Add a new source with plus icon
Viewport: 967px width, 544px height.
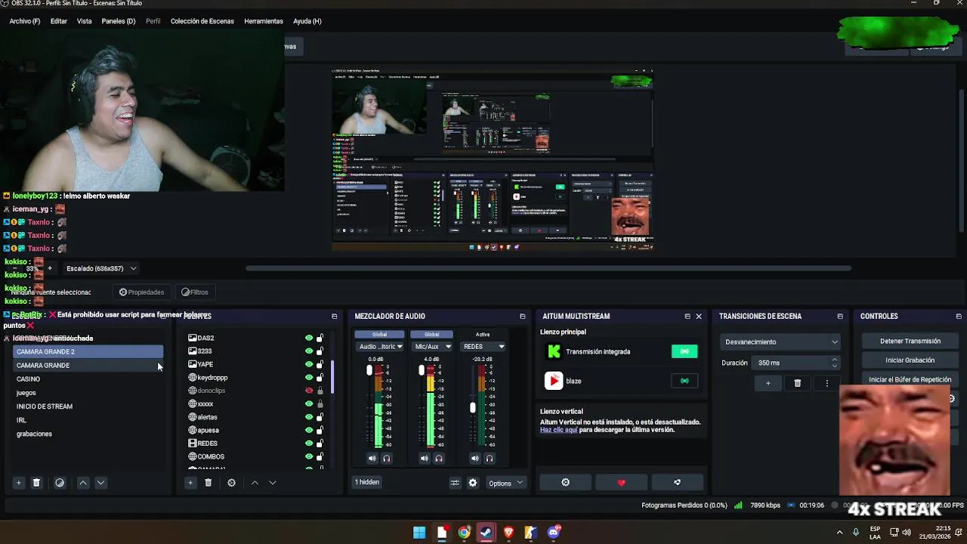point(190,483)
